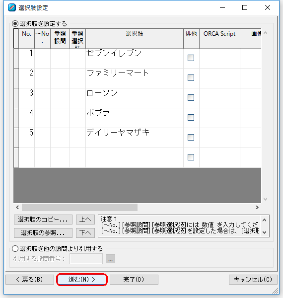The image size is (283, 298).
Task: Finish with 完了(D) button
Action: tap(134, 280)
